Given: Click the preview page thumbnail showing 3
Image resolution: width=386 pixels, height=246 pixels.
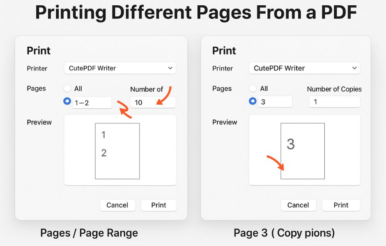Looking at the screenshot, I should pos(303,151).
